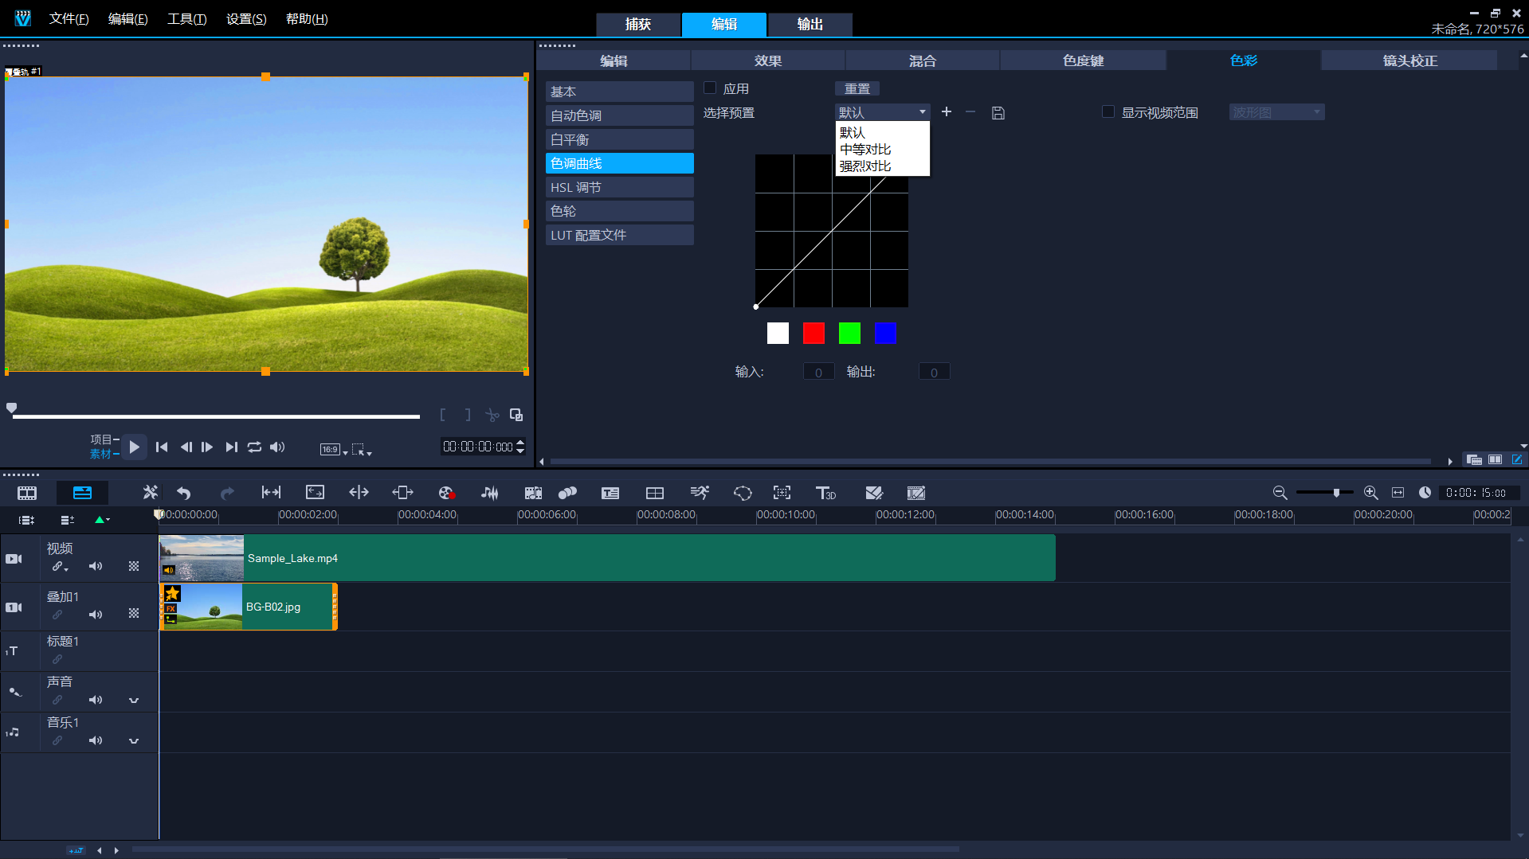Viewport: 1529px width, 859px height.
Task: Open the 设置 menu
Action: click(246, 19)
